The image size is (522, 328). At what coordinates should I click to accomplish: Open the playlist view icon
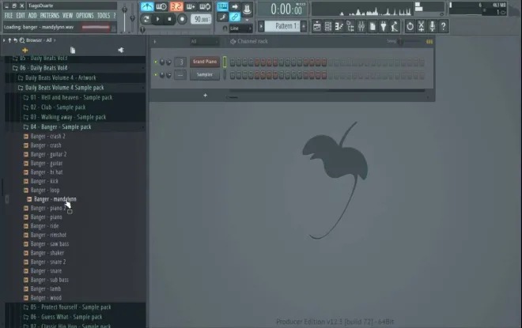click(x=317, y=26)
